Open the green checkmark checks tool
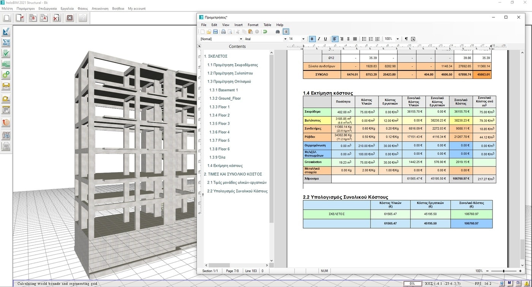 (x=6, y=53)
